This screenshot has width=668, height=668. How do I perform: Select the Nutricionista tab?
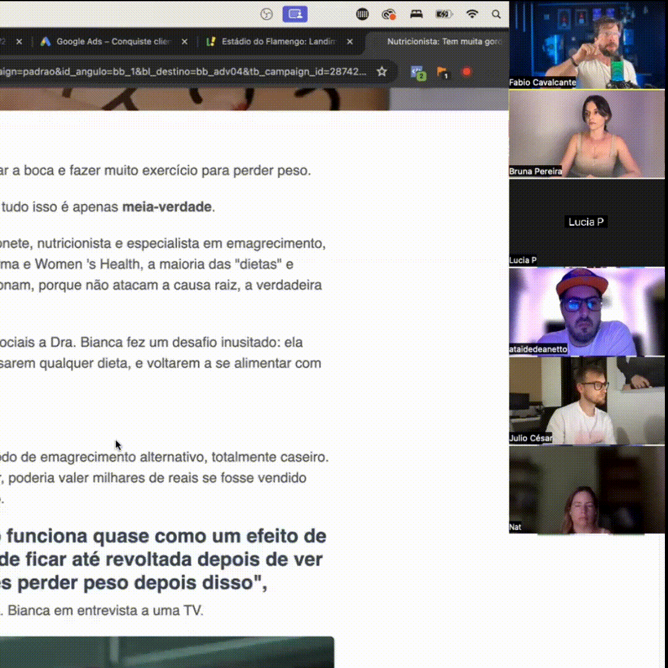pyautogui.click(x=442, y=41)
